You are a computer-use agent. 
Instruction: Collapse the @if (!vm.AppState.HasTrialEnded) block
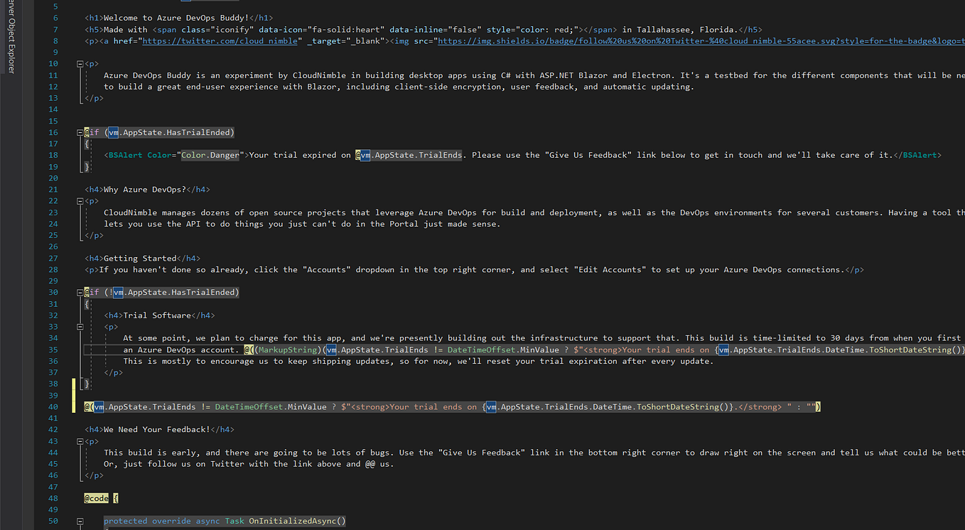tap(80, 292)
